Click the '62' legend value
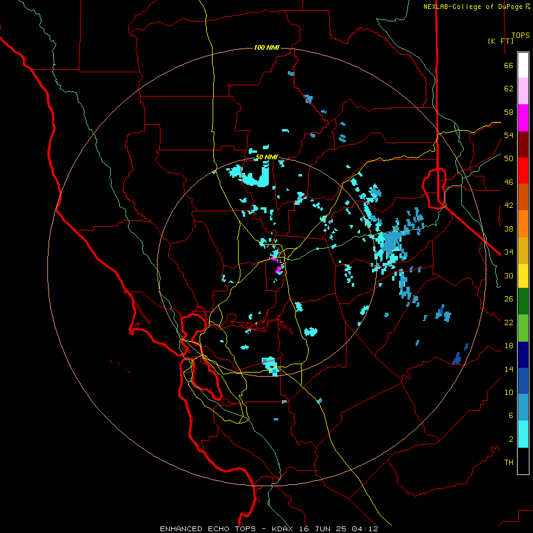The width and height of the screenshot is (533, 533). click(509, 89)
